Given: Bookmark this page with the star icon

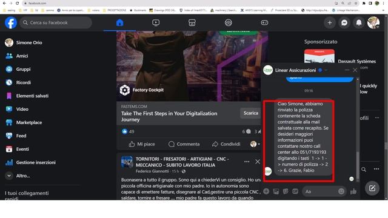Looking at the screenshot, I should 356,3.
